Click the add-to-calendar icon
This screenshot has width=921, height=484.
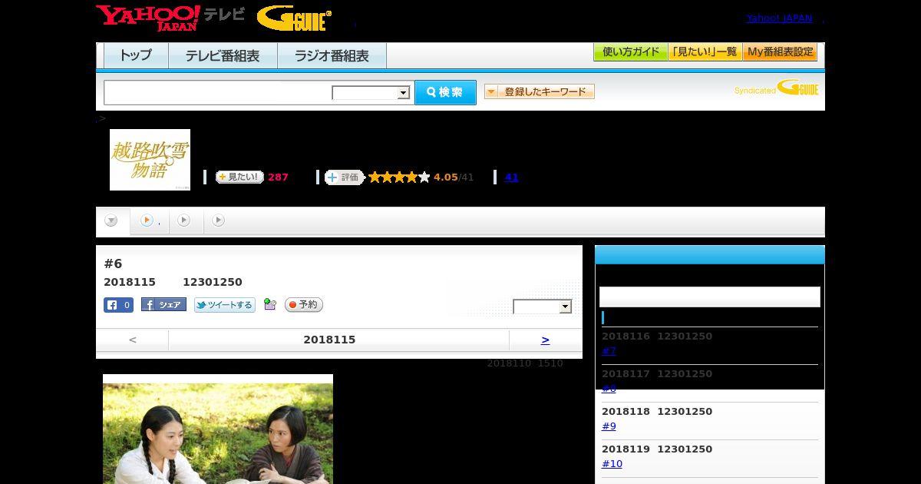(x=269, y=304)
